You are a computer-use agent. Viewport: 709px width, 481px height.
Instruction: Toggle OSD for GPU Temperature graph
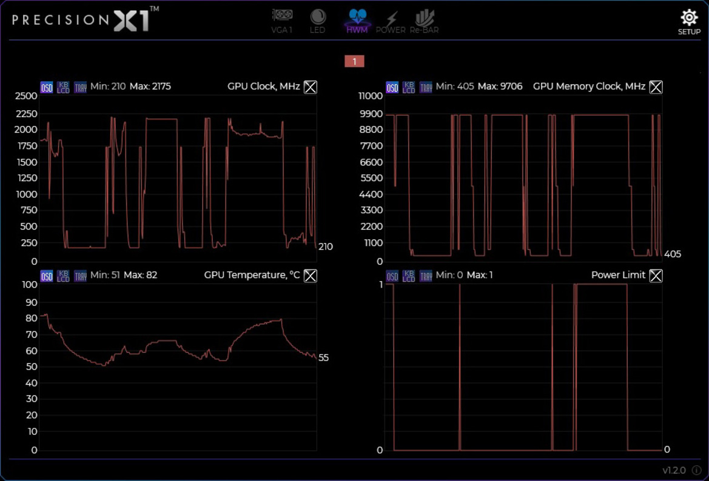coord(47,276)
